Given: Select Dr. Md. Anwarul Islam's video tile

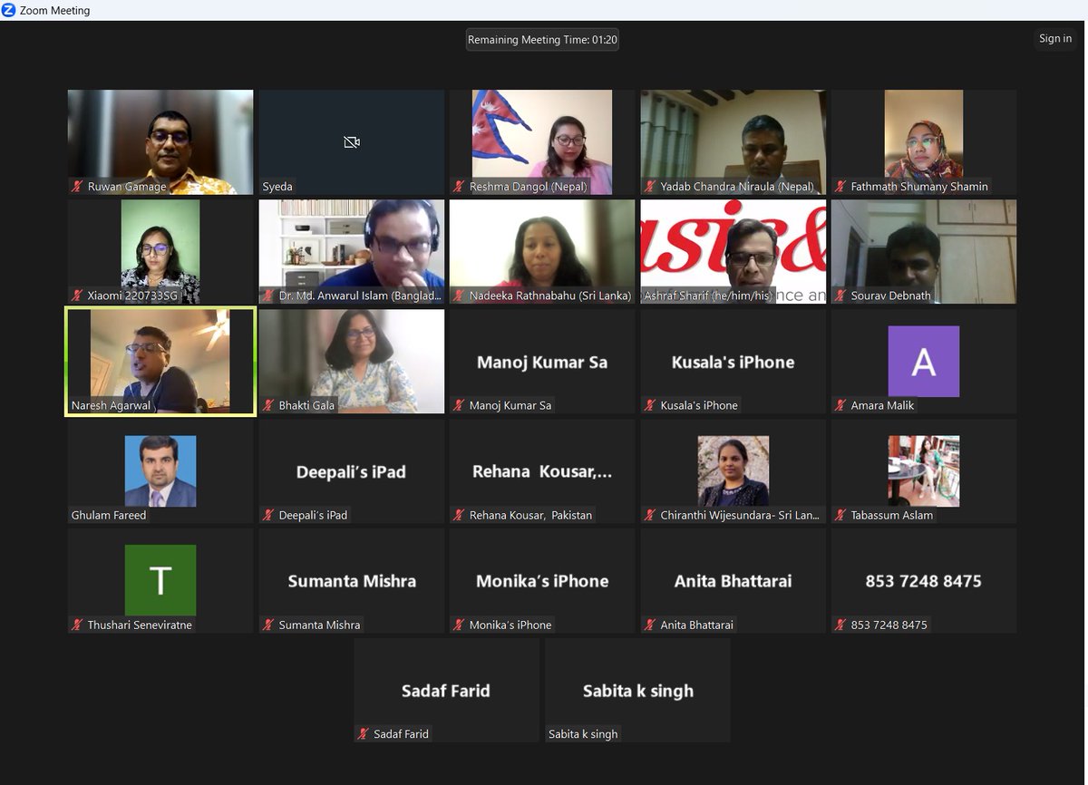Looking at the screenshot, I should (352, 251).
